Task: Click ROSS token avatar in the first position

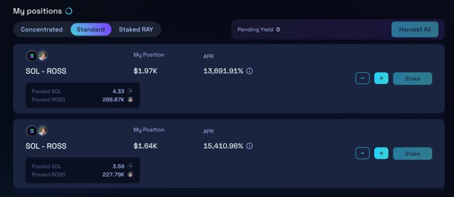Action: 43,56
